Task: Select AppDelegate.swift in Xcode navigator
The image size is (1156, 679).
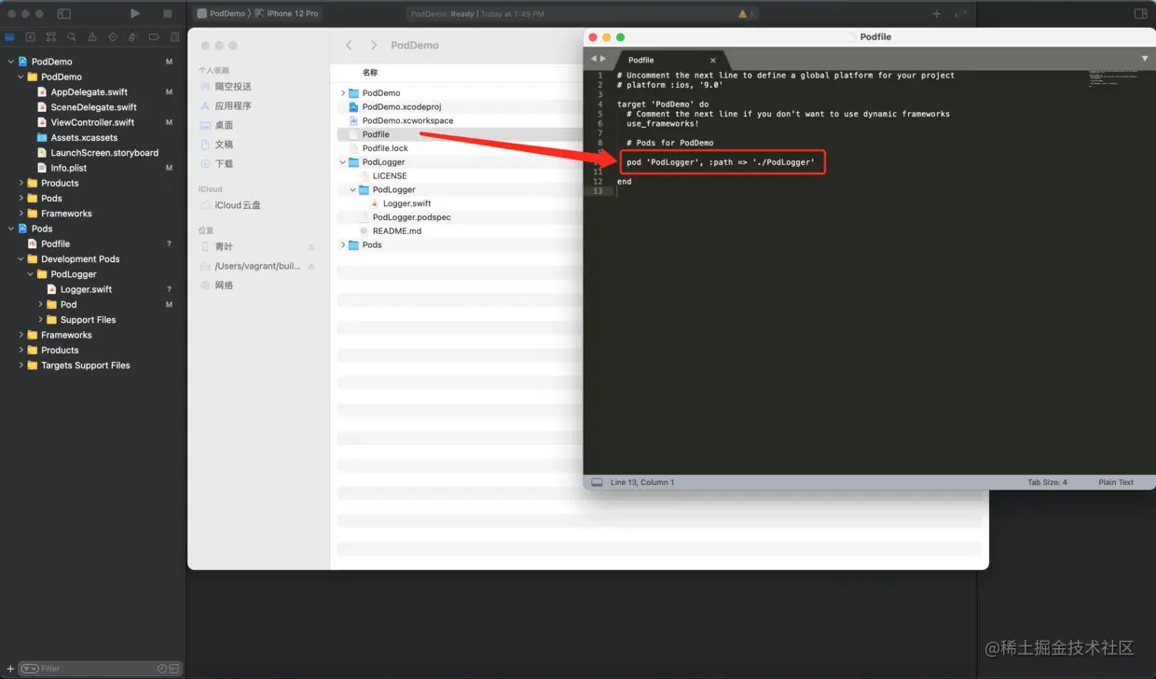Action: tap(89, 92)
